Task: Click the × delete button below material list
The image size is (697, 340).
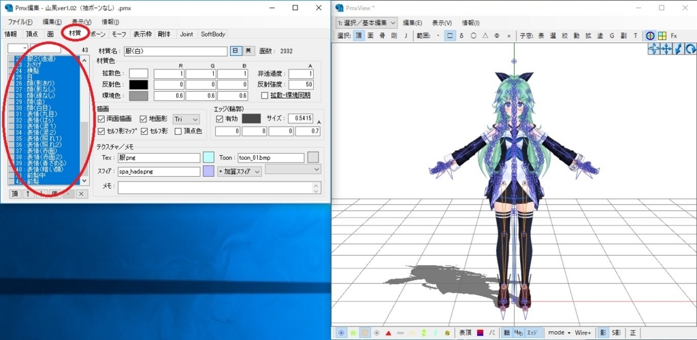Action: 81,194
